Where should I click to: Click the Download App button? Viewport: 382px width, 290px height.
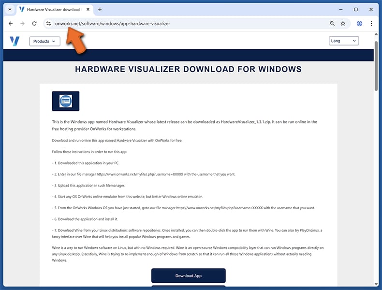tap(188, 275)
